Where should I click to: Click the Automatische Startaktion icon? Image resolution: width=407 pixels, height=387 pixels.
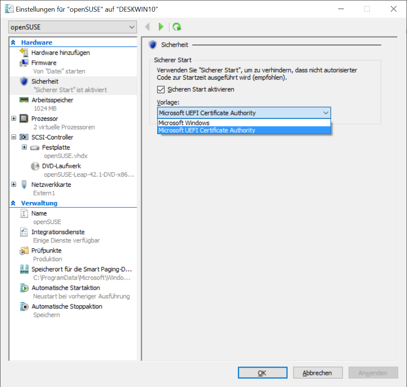pos(24,288)
